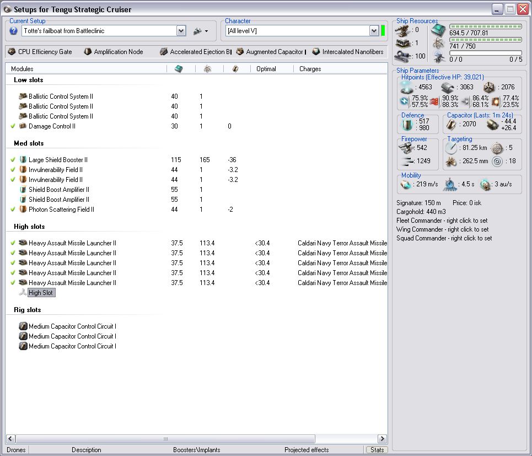The image size is (532, 456).
Task: Click the Large Shield Booster II module icon
Action: pos(23,160)
